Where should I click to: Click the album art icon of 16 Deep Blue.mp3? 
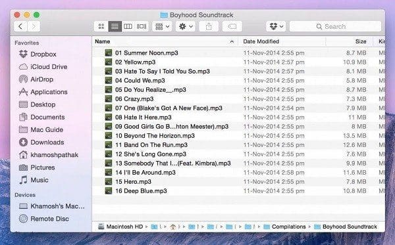tap(109, 191)
